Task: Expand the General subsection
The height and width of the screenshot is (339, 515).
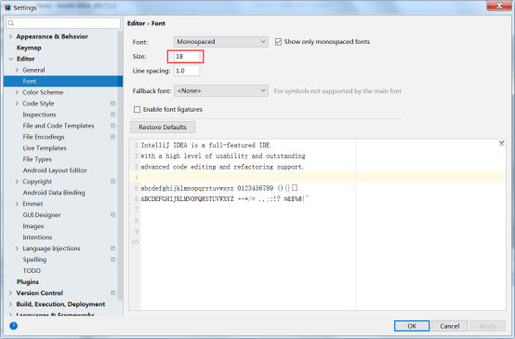Action: coord(17,70)
